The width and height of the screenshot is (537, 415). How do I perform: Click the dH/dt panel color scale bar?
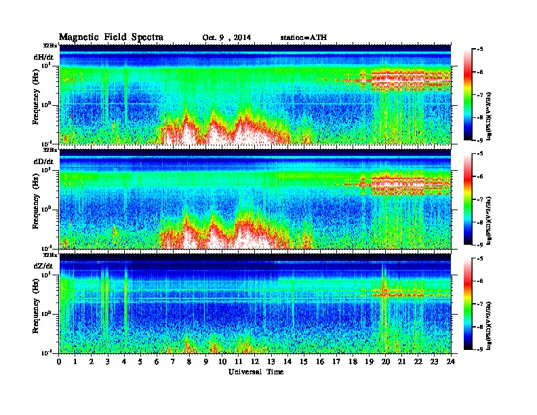tap(468, 95)
